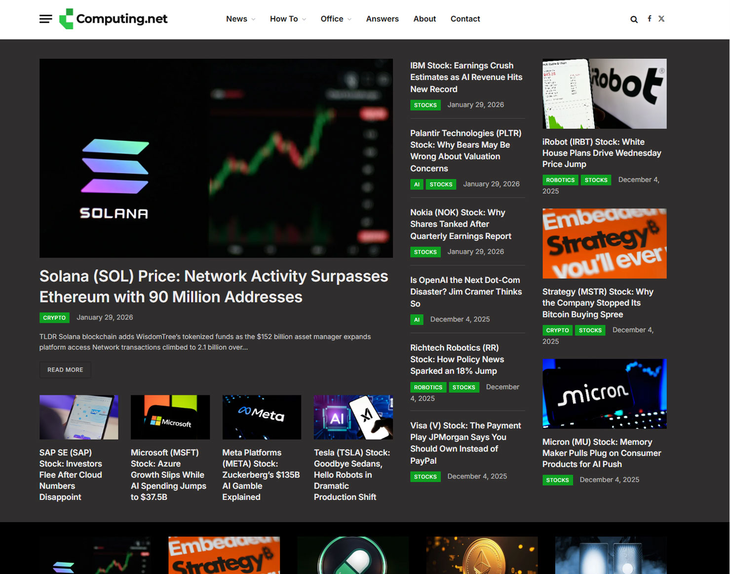The height and width of the screenshot is (574, 730).
Task: Navigate to the Contact page
Action: coord(465,19)
